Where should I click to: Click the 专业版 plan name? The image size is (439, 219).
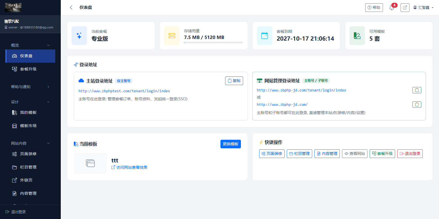click(x=100, y=39)
